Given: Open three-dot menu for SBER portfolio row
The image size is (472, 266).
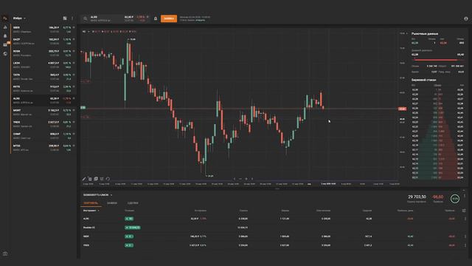Looking at the screenshot, I should 465,236.
